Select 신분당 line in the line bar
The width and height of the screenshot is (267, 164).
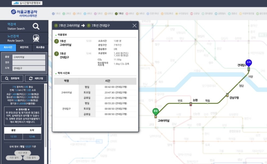(x=195, y=14)
